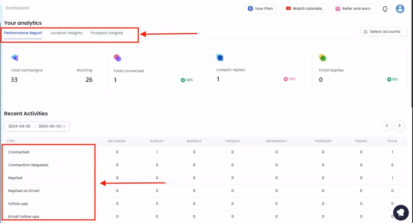Select the date range field
Screen dimensions: 413x223
point(36,126)
